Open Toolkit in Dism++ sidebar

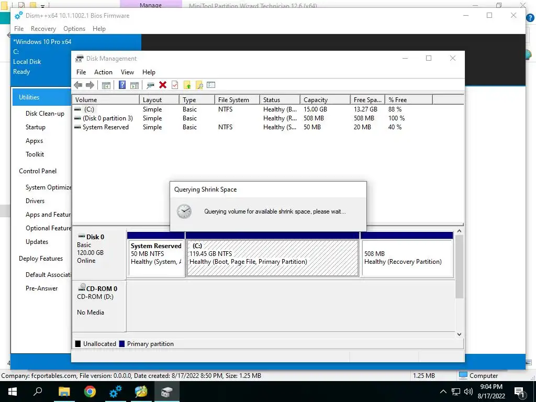point(35,154)
